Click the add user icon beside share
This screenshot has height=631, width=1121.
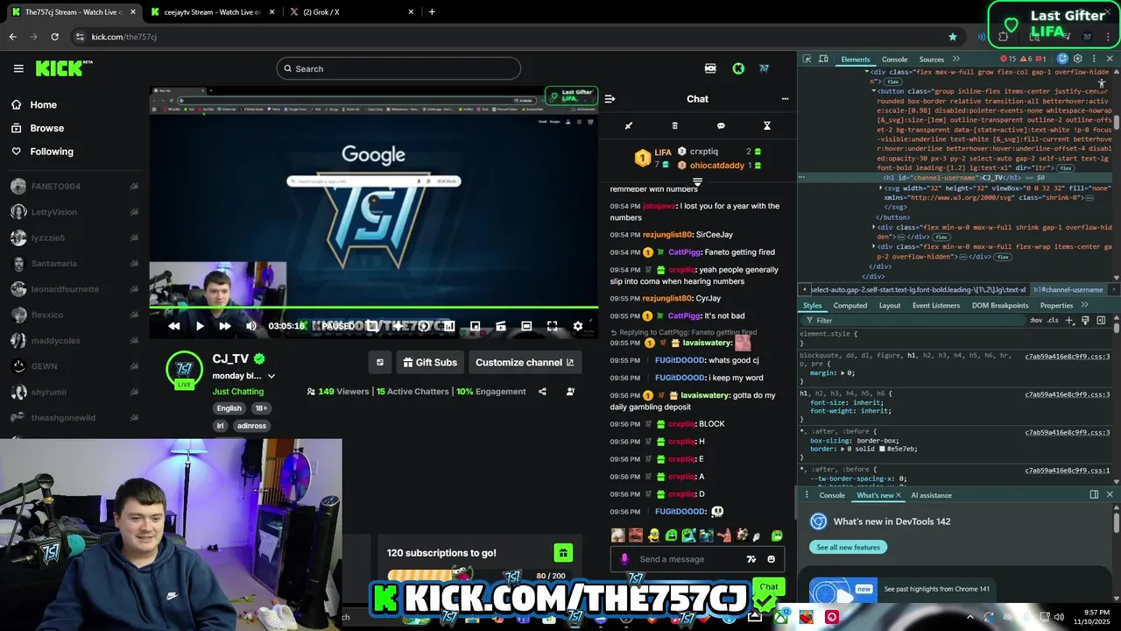tap(570, 392)
